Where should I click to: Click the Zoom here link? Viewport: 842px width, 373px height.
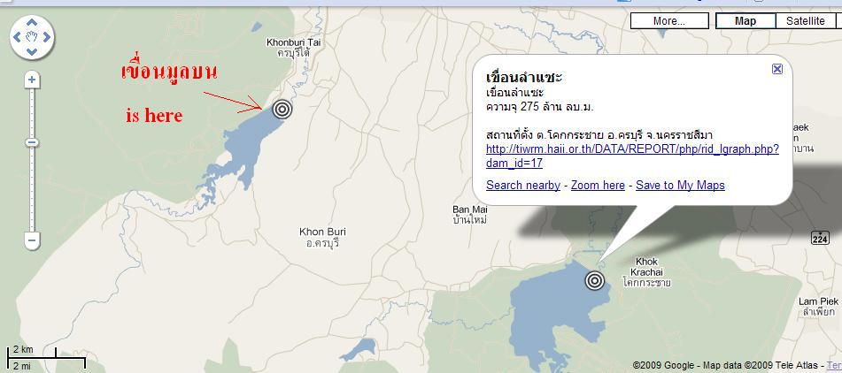pos(598,186)
